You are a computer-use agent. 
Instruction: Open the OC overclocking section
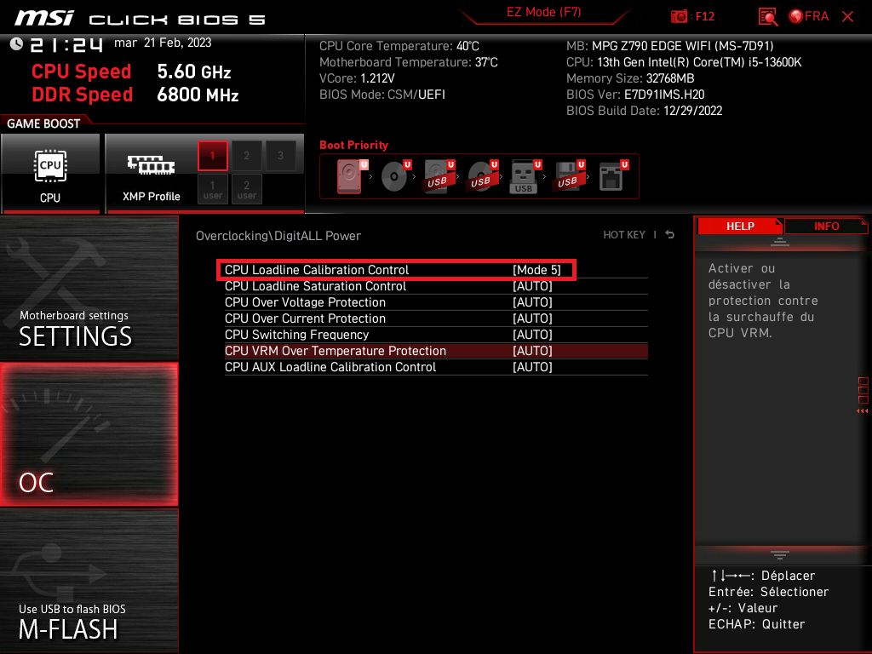coord(89,434)
